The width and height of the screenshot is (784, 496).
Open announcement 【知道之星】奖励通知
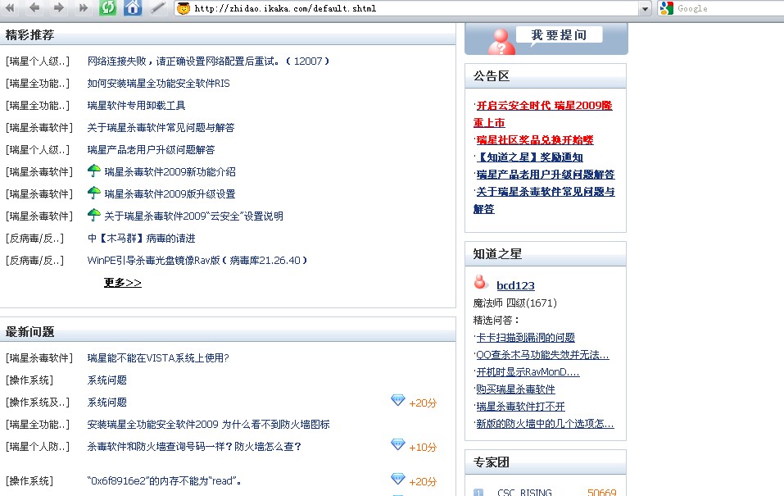(x=529, y=157)
